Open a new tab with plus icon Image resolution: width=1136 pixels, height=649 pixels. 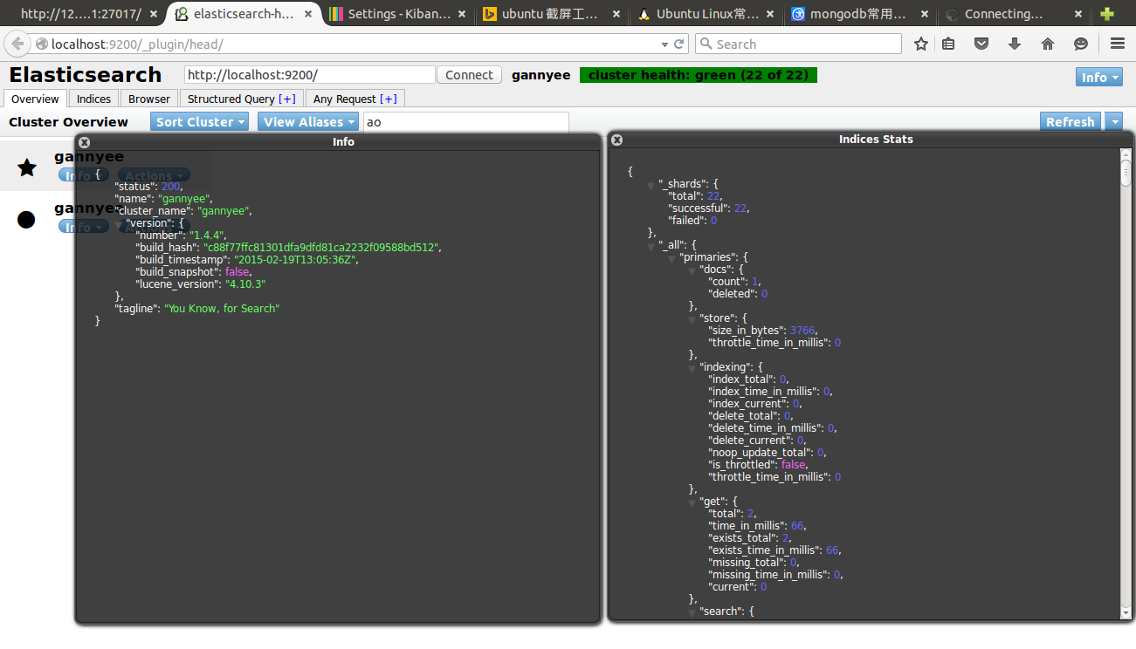tap(1107, 14)
